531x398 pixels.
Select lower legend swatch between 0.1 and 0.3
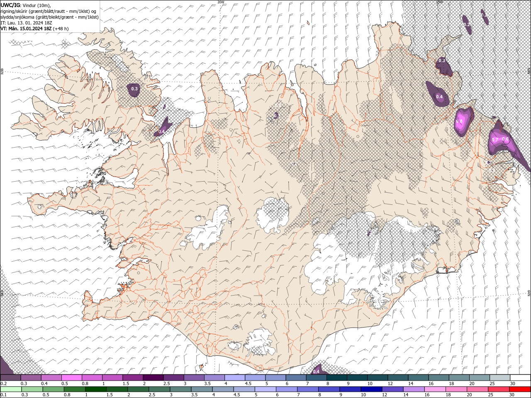11,389
